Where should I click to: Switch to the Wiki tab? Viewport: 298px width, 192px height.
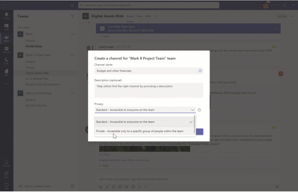click(148, 16)
